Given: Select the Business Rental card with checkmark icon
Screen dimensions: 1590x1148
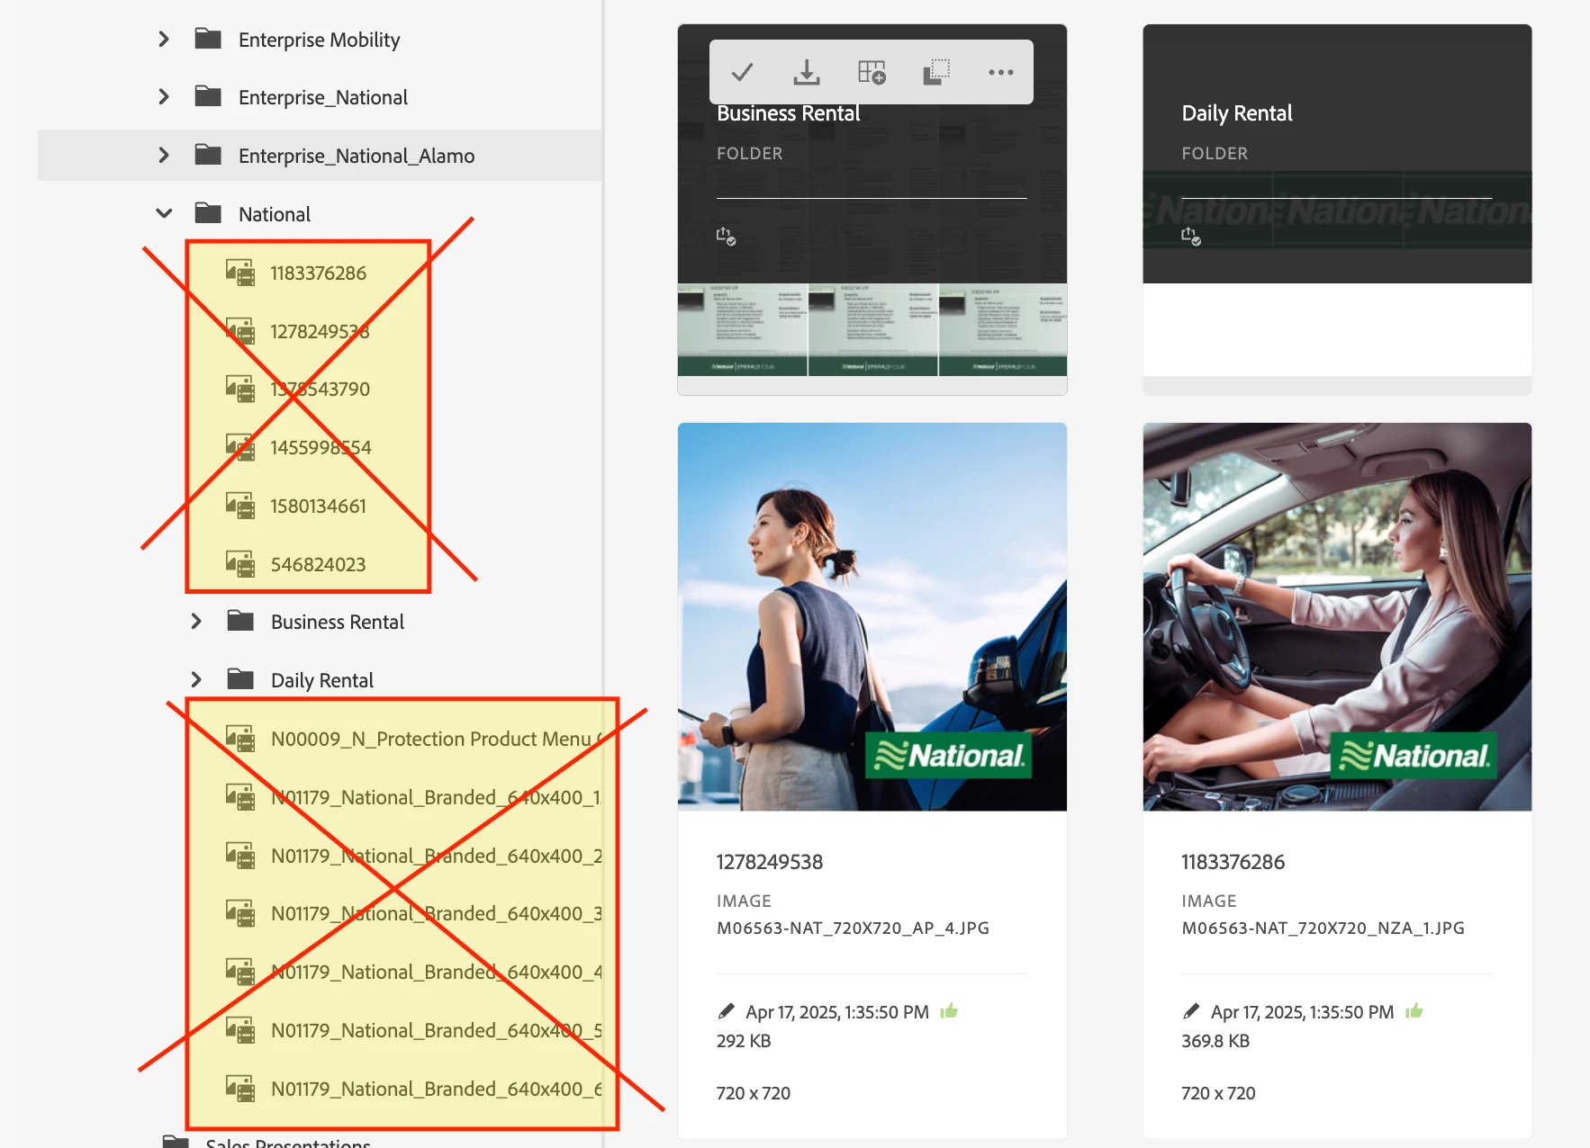Looking at the screenshot, I should click(742, 72).
